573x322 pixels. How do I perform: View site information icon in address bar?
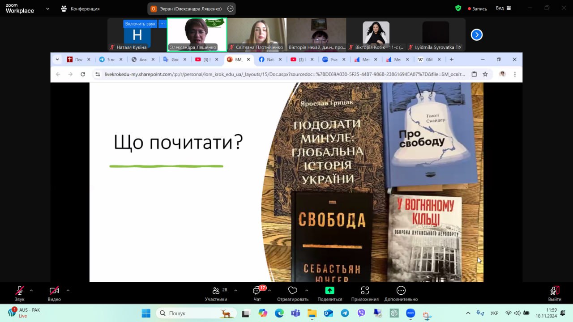[x=98, y=74]
